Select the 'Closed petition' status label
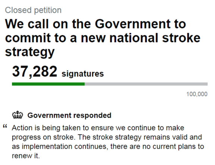 [x=33, y=10]
